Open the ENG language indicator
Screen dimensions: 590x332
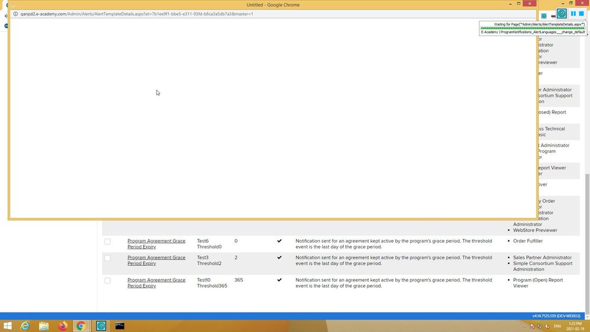(x=558, y=326)
